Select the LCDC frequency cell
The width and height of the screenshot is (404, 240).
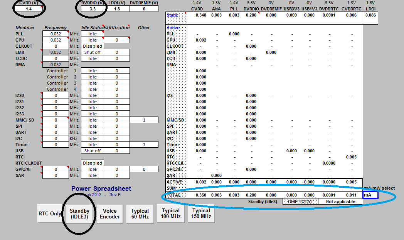tap(56, 58)
